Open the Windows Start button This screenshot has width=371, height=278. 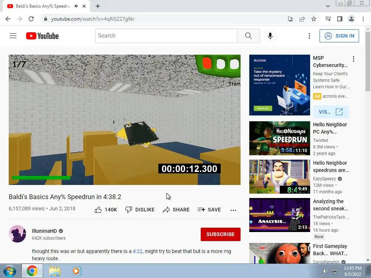[10, 271]
